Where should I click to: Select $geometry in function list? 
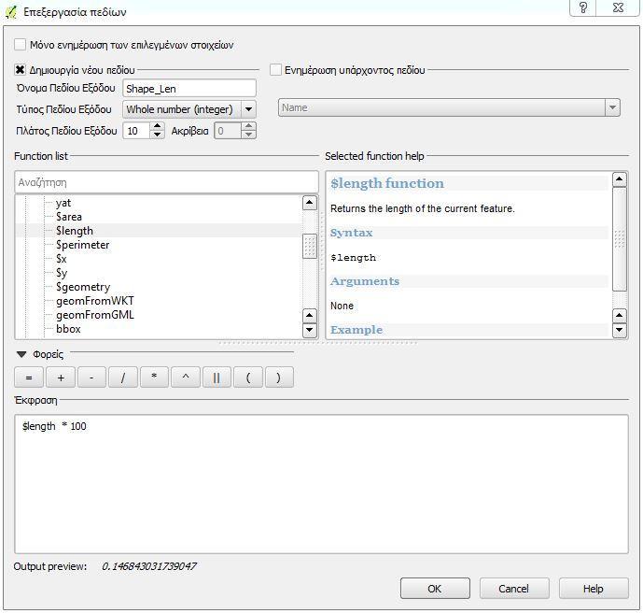coord(83,287)
